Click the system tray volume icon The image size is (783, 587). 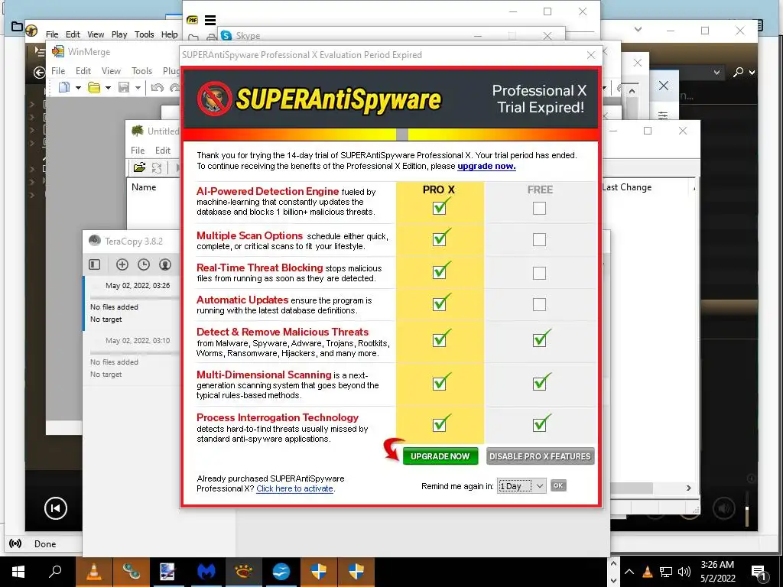[684, 572]
